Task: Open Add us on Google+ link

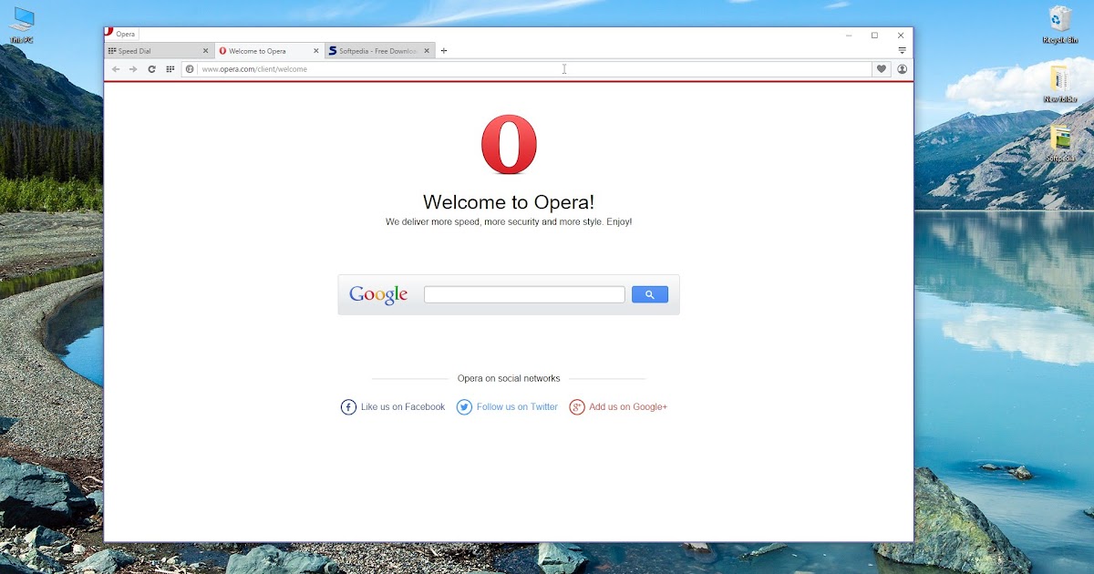Action: [628, 407]
